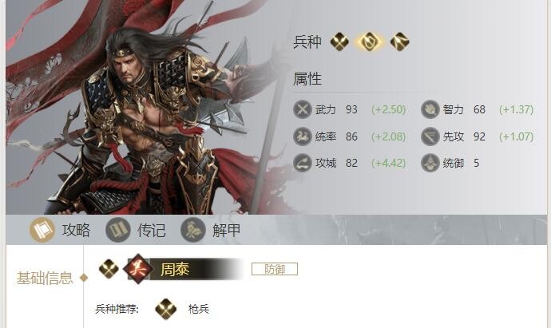Click the green (+4.42) 攻城 growth value

click(x=389, y=163)
